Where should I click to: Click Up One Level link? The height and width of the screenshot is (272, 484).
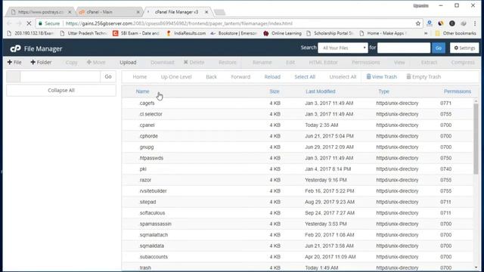(176, 77)
